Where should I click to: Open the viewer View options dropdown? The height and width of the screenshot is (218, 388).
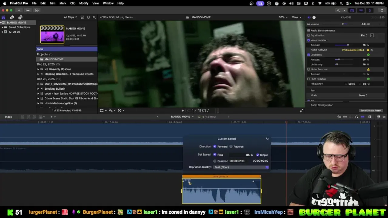[x=297, y=17]
